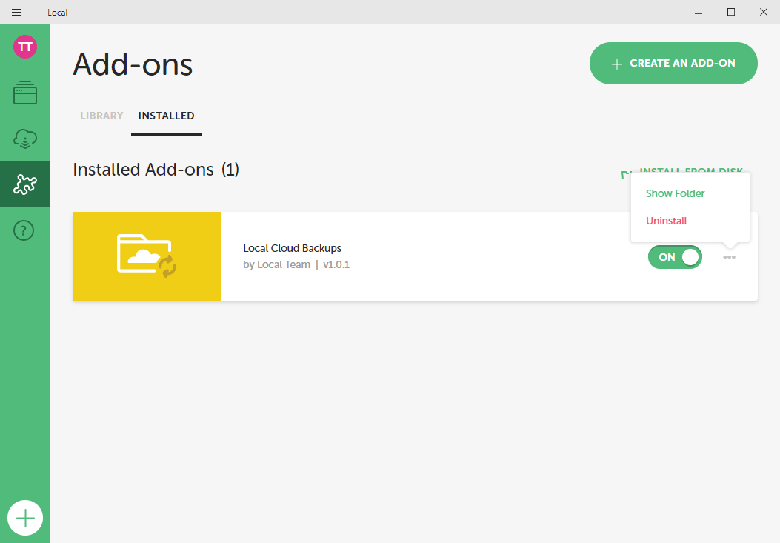Open the Connect cloud sidebar icon
Image resolution: width=780 pixels, height=543 pixels.
pos(25,139)
